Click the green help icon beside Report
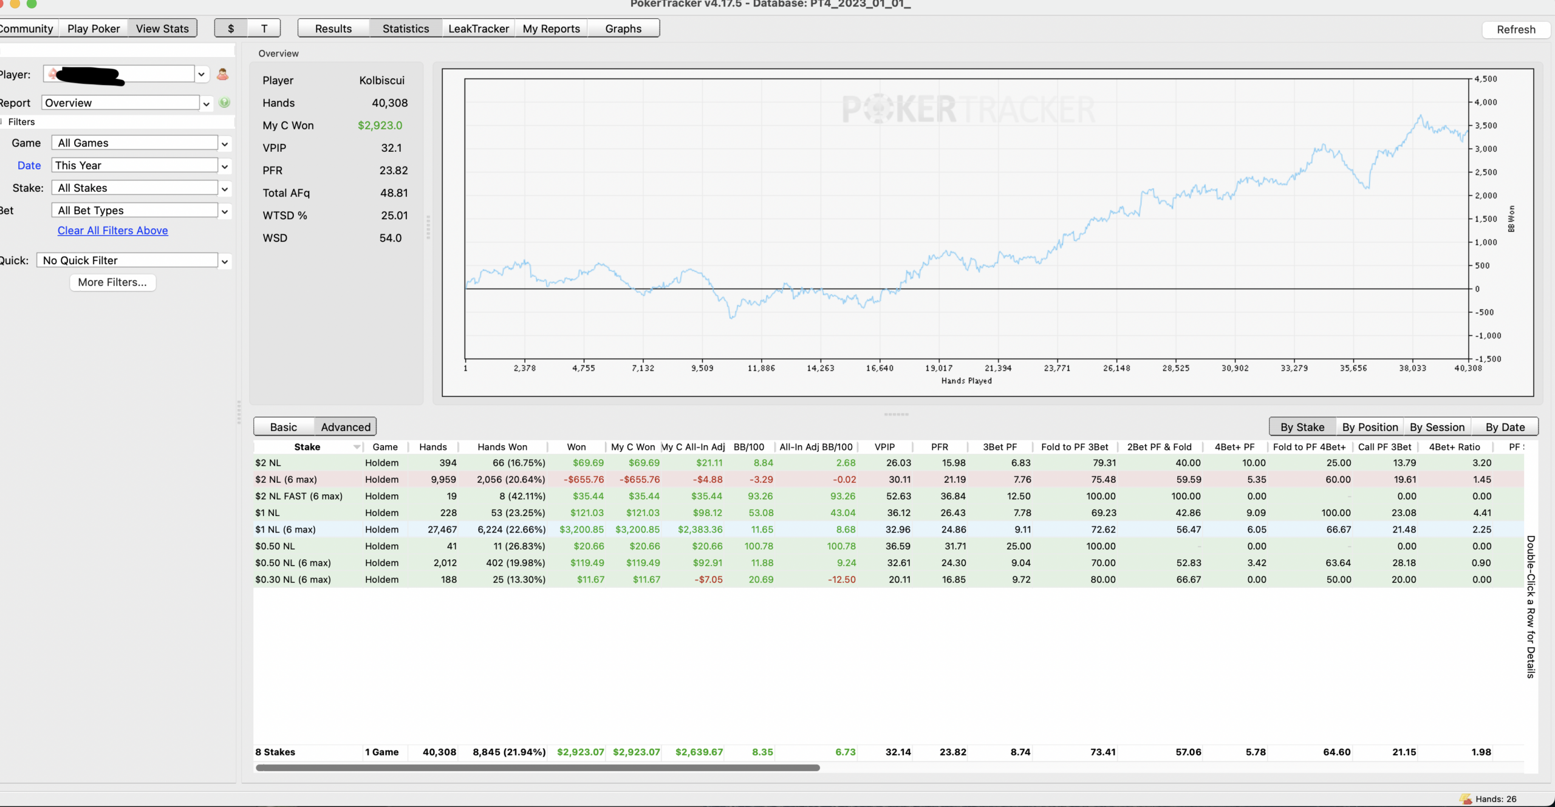 pos(225,103)
